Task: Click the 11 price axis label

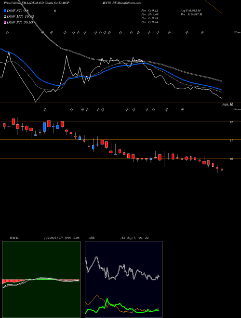Action: coord(231,140)
